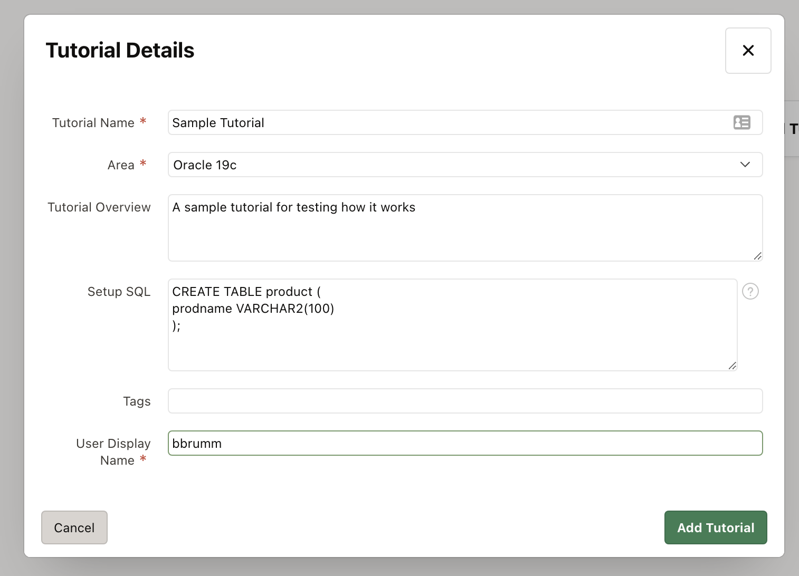Screen dimensions: 799x576
Task: Click the Area field label
Action: tap(121, 165)
